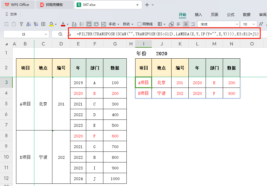Select column G header
Viewport: 267px width, 186px height.
pyautogui.click(x=115, y=44)
